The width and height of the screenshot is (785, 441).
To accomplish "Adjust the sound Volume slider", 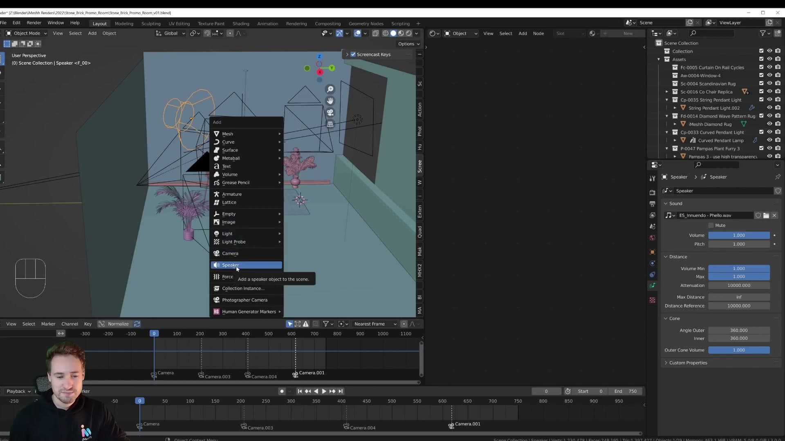I will pyautogui.click(x=739, y=236).
